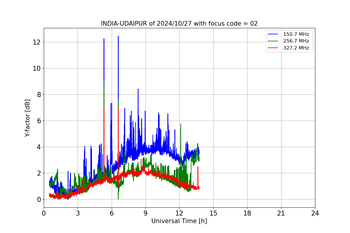
Task: Click the plot title INDIA-UDAIPUR of 2024/10/27
Action: pos(179,24)
